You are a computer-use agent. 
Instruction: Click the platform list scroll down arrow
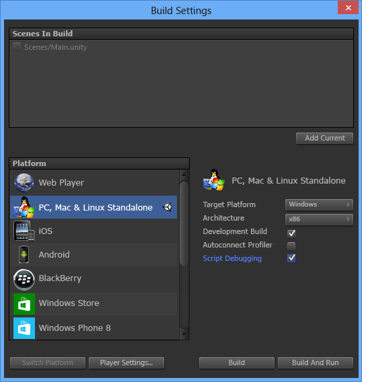(x=184, y=335)
